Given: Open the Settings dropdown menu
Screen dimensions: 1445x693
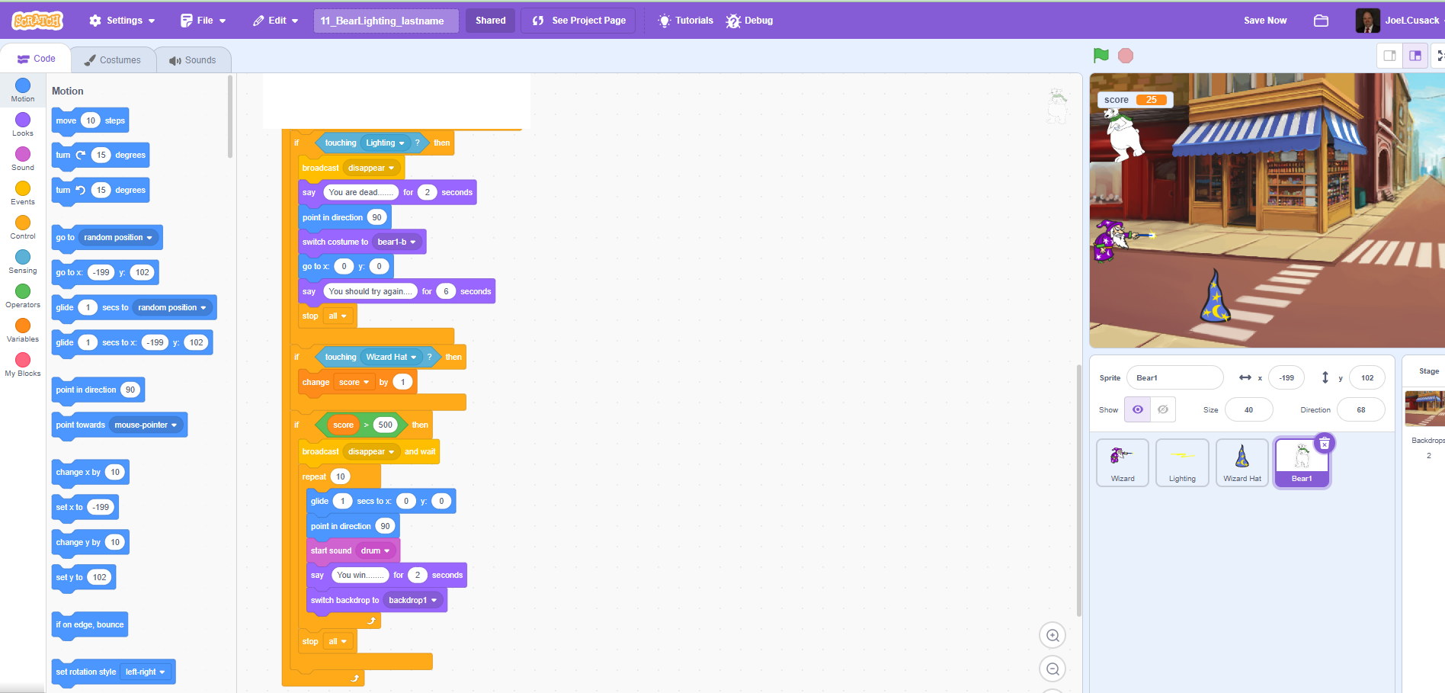Looking at the screenshot, I should (122, 21).
